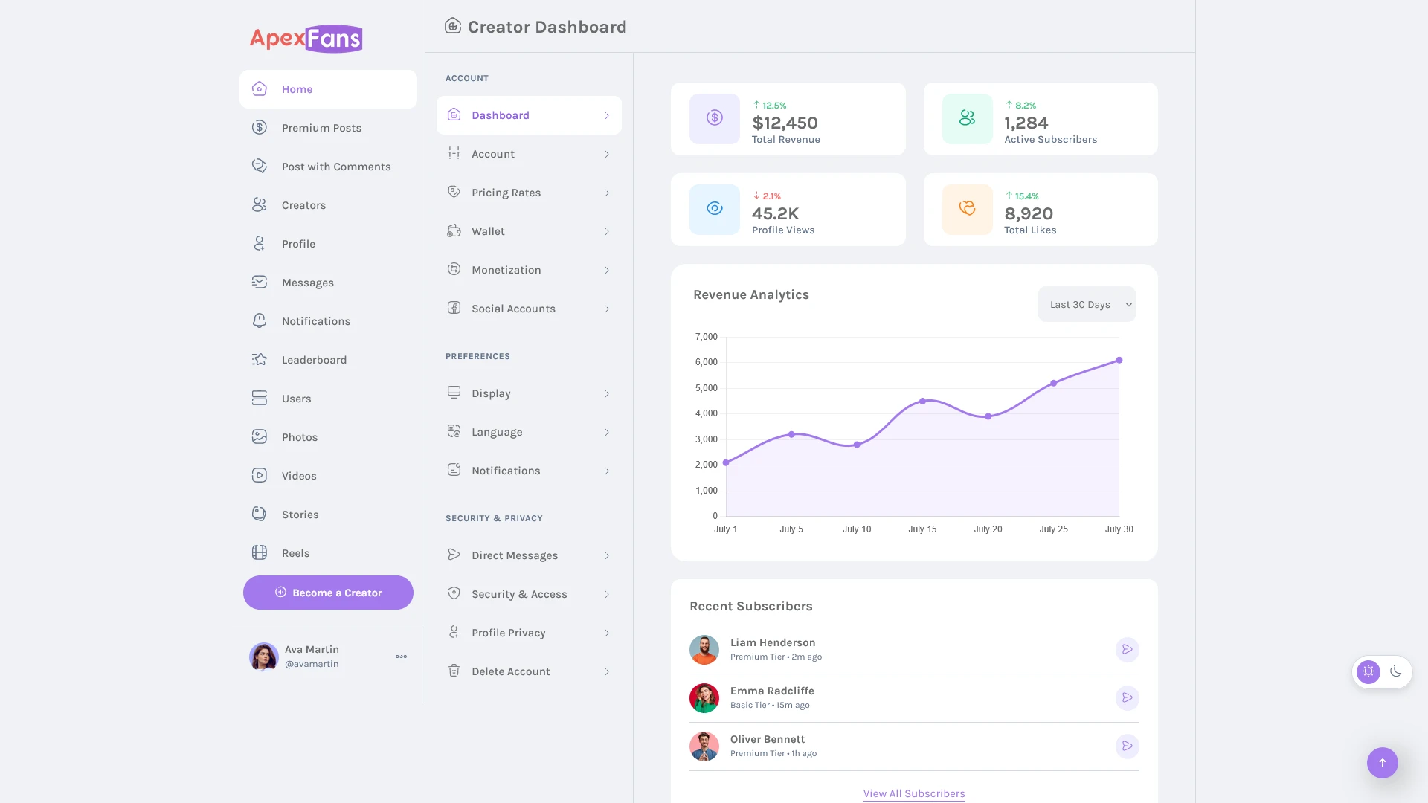Open Profile Privacy settings
The height and width of the screenshot is (803, 1428).
tap(529, 633)
